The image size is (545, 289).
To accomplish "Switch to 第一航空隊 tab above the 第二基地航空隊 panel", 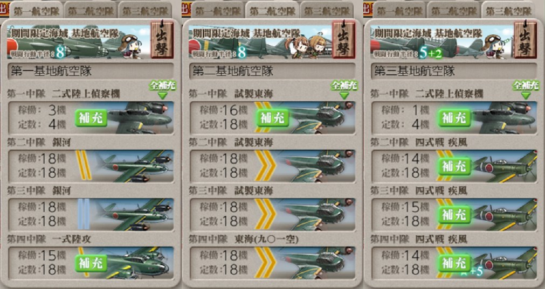I will point(218,11).
